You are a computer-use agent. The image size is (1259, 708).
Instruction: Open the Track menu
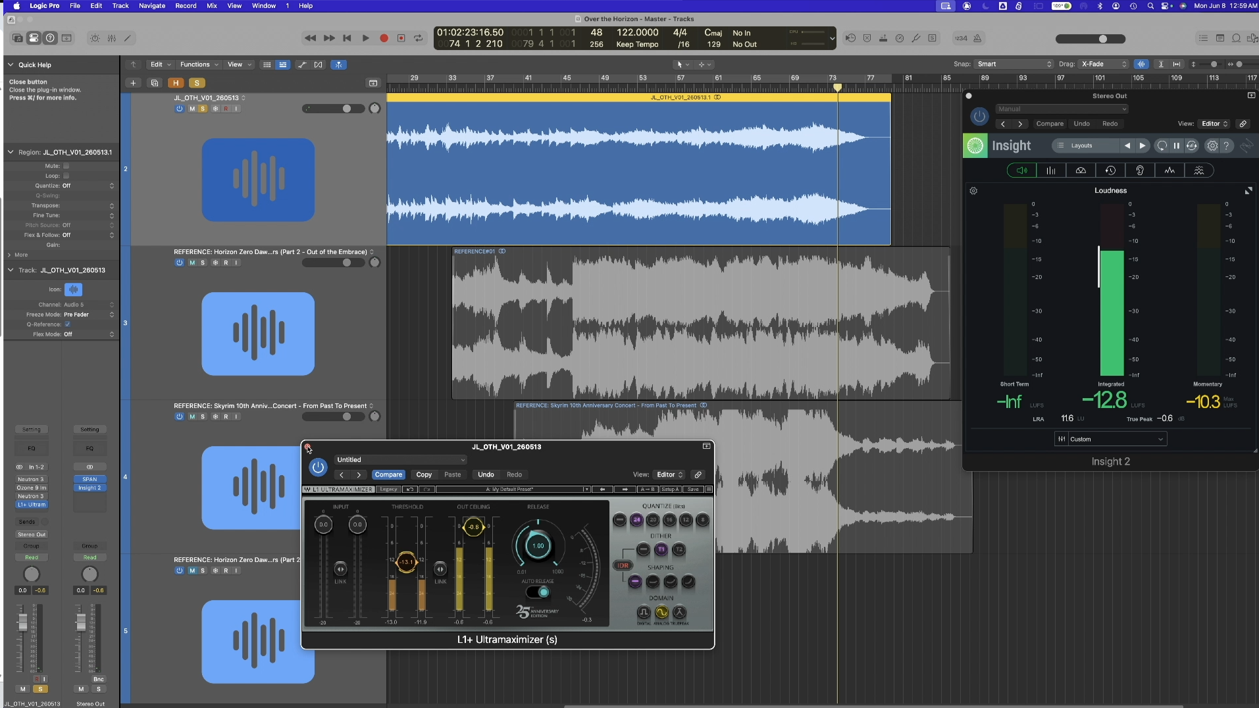120,5
